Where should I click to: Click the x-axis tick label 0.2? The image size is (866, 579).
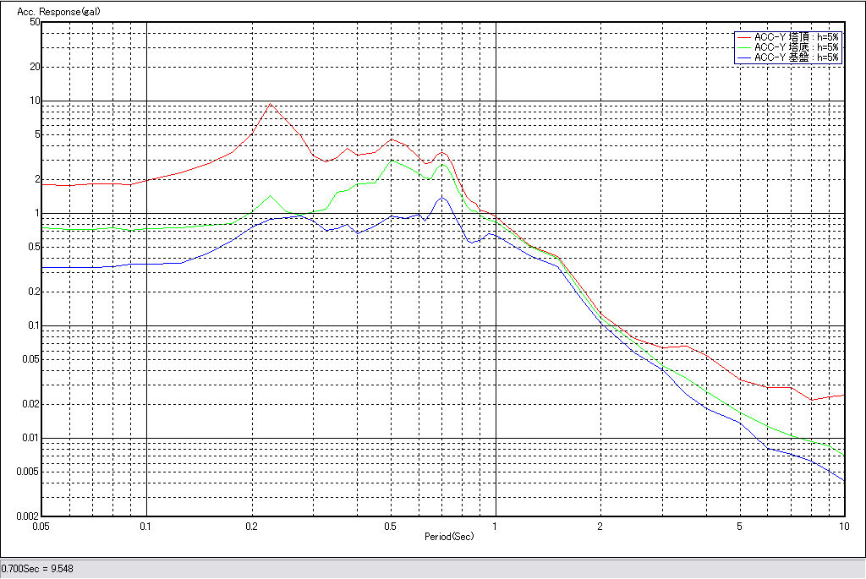tap(251, 526)
